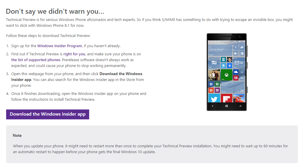This screenshot has width=304, height=168.
Task: Click the 'When you update your phone' note text
Action: pos(150,149)
